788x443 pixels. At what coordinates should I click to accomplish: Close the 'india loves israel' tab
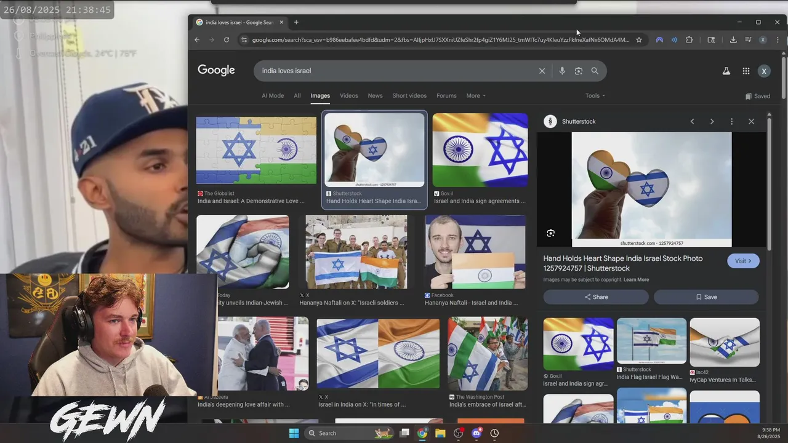[281, 22]
